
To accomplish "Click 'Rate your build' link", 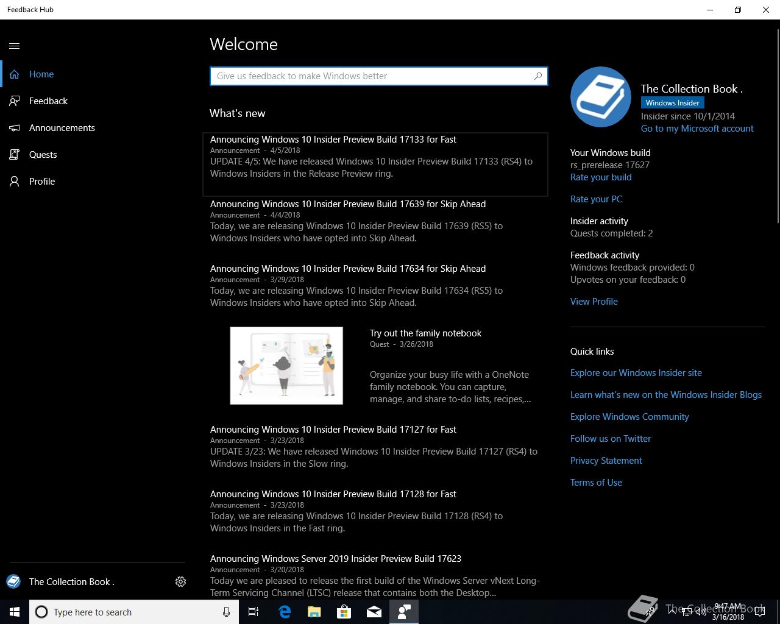I will coord(601,177).
